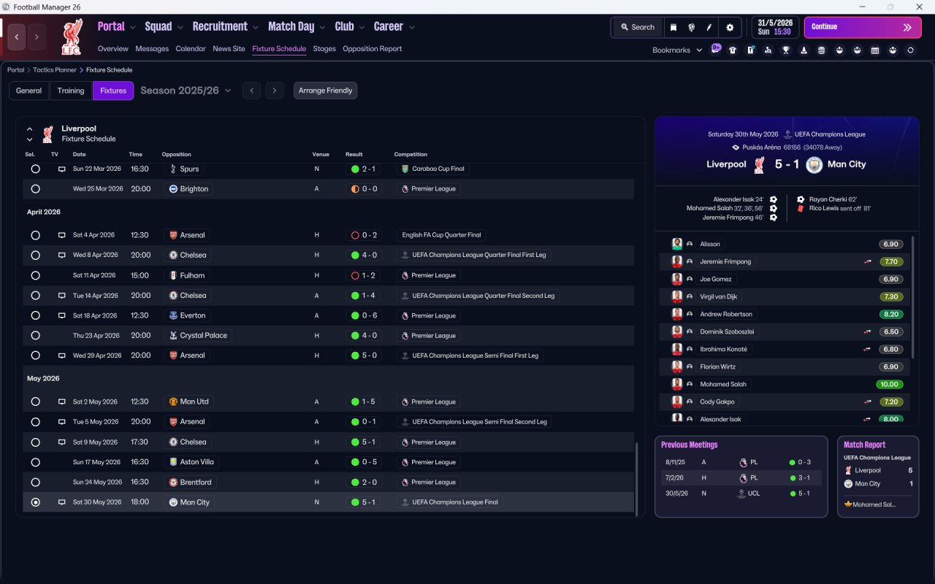The height and width of the screenshot is (584, 935).
Task: Go to the previous season with the left arrow
Action: point(251,91)
